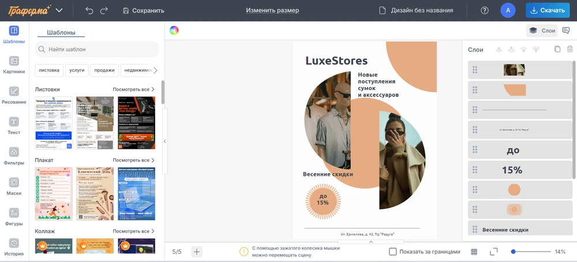The image size is (577, 262).
Task: Open the rainbow color picker circle
Action: click(x=174, y=31)
